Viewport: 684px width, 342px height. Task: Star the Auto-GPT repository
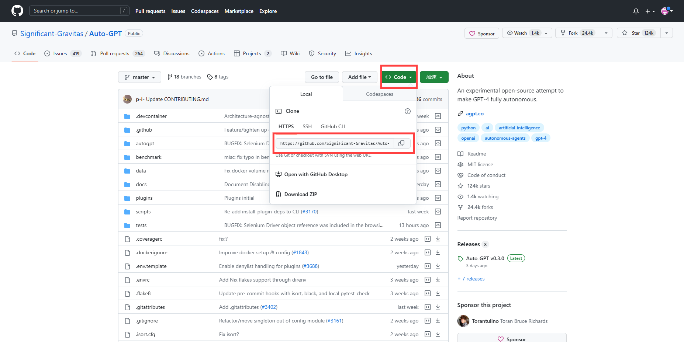[x=639, y=33]
